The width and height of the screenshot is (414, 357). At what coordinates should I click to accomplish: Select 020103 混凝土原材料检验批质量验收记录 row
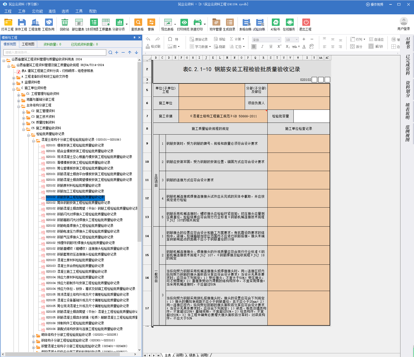(x=75, y=260)
